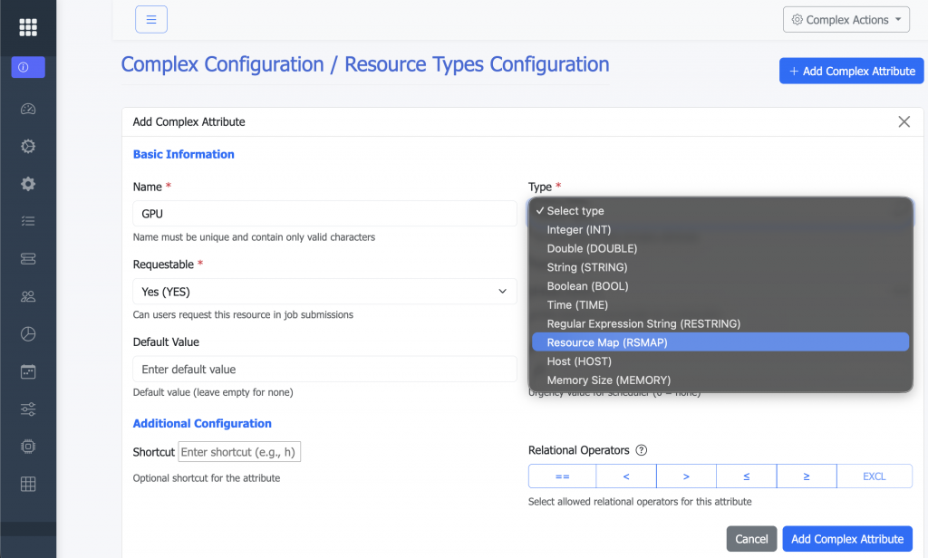Select the CPU chip icon in the sidebar

[28, 447]
